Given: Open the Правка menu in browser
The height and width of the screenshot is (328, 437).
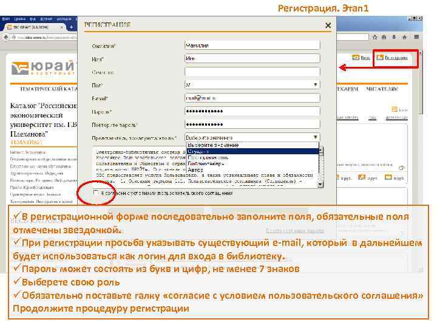Looking at the screenshot, I should click(20, 19).
